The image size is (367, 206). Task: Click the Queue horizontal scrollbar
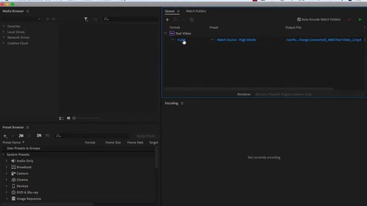(x=248, y=89)
